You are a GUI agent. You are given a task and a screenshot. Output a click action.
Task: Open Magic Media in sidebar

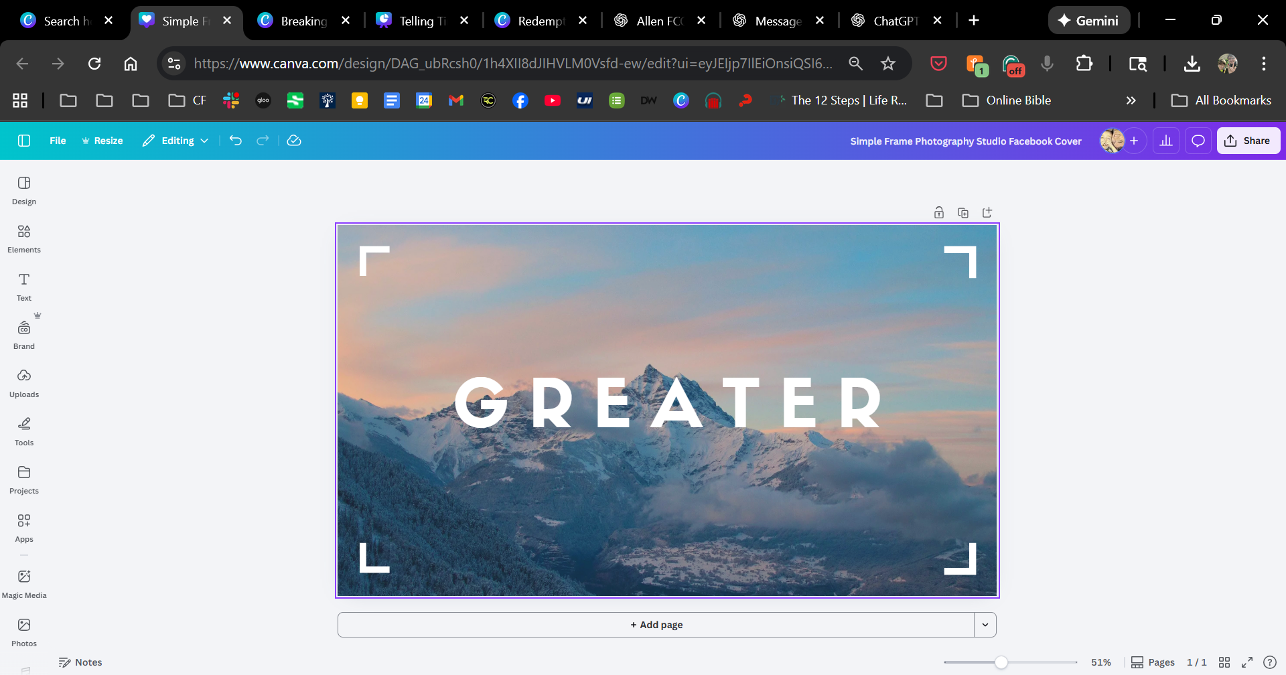pos(24,584)
